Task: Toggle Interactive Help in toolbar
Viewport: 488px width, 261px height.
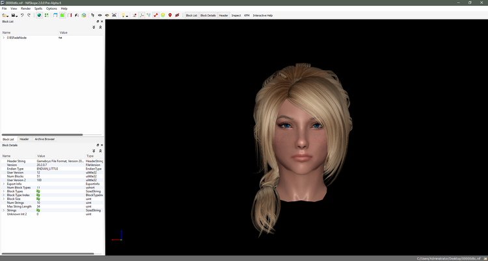Action: point(263,15)
